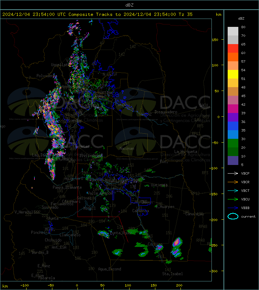Click the 'Chihuido' place label
259x290 pixels.
click(x=53, y=240)
